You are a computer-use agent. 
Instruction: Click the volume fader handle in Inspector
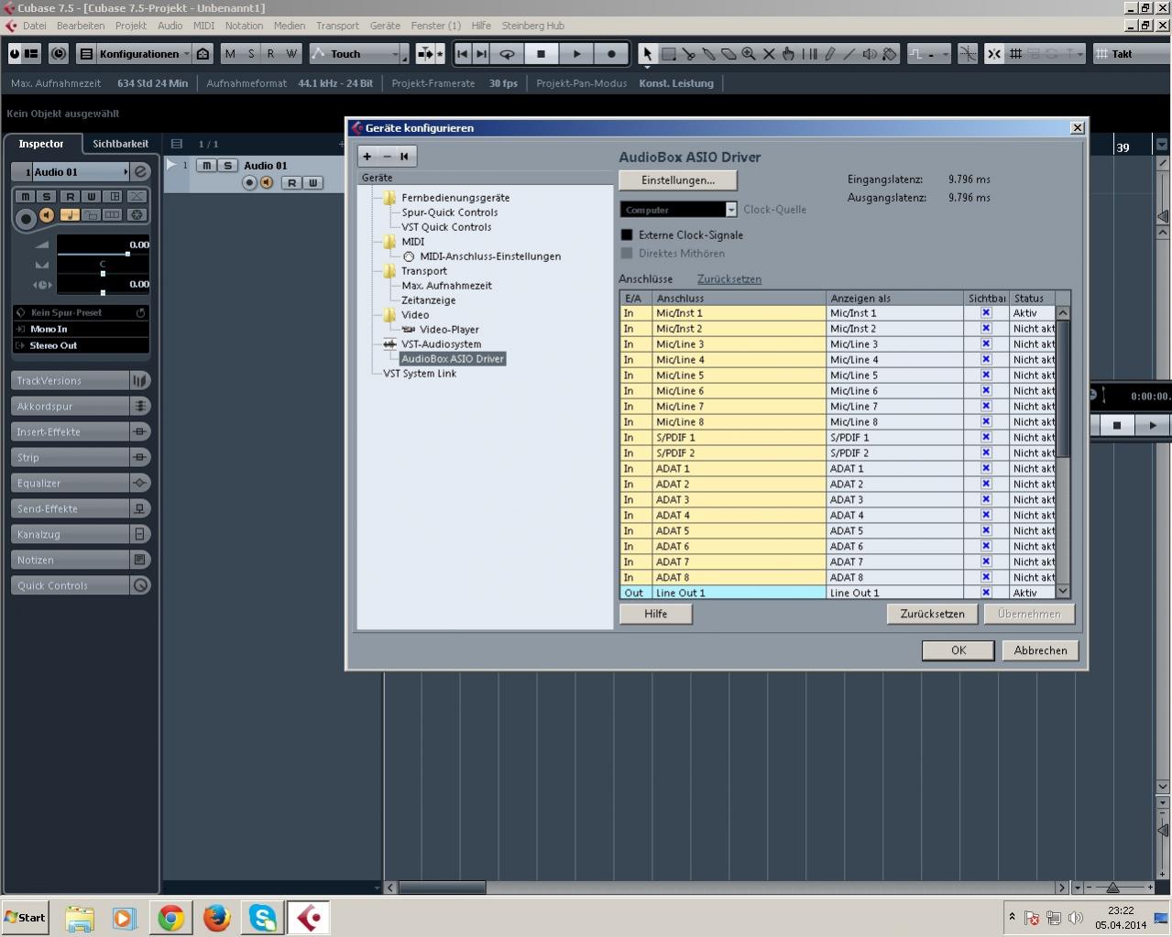(127, 254)
